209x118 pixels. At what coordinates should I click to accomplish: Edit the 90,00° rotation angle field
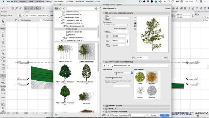coord(142,58)
